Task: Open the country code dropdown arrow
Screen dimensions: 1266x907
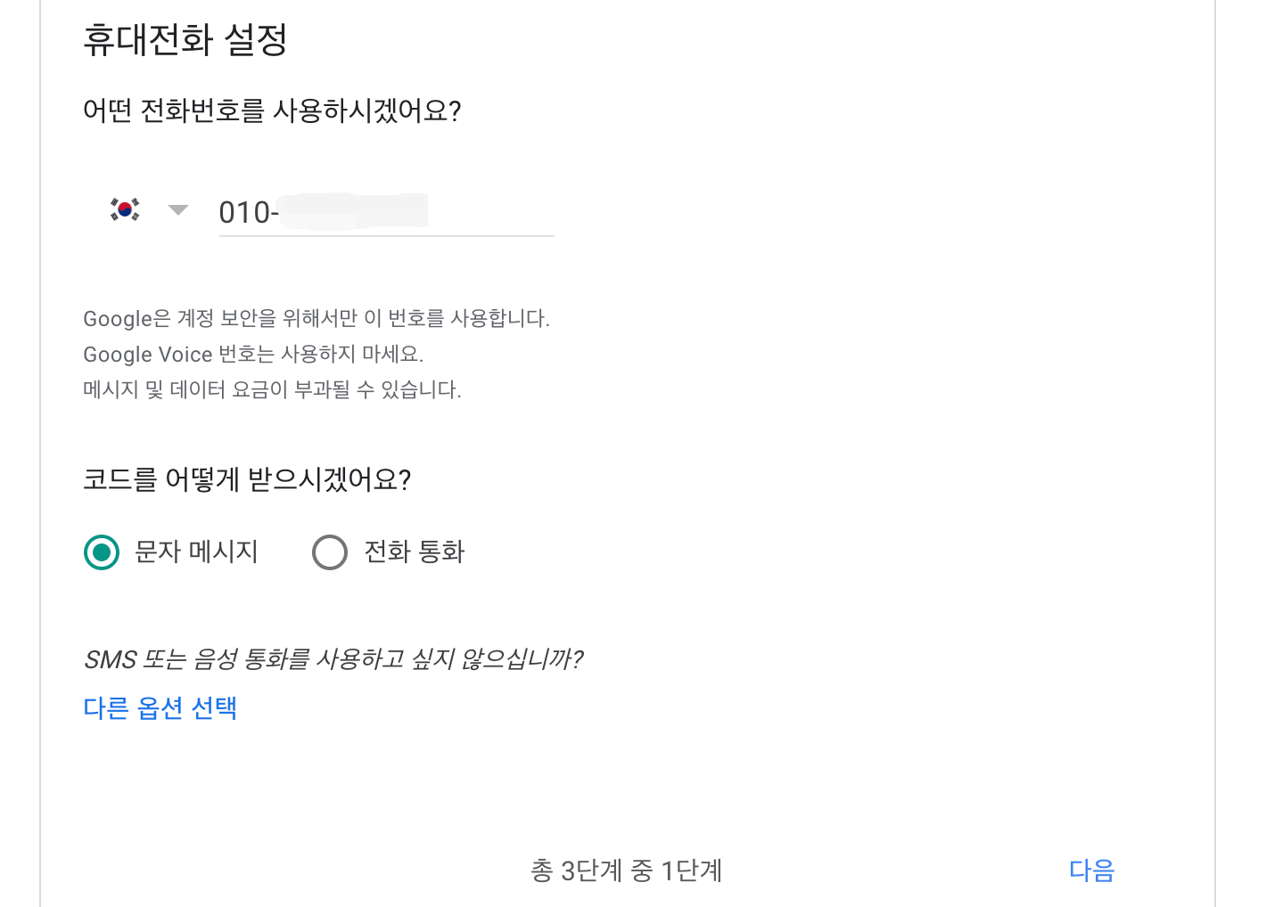Action: tap(178, 210)
